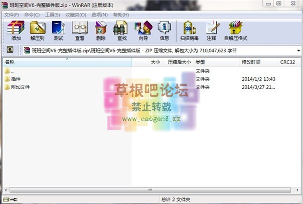The height and width of the screenshot is (204, 303).
Task: Select the 插件 folder icon
Action: pyautogui.click(x=8, y=79)
